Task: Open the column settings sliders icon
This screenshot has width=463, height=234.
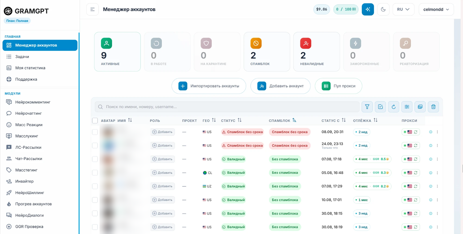Action: coord(407,107)
